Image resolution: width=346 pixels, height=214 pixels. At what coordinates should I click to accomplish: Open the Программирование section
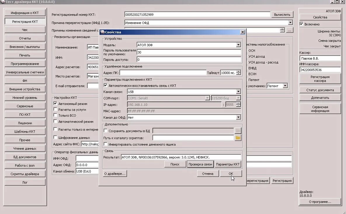[x=25, y=64]
